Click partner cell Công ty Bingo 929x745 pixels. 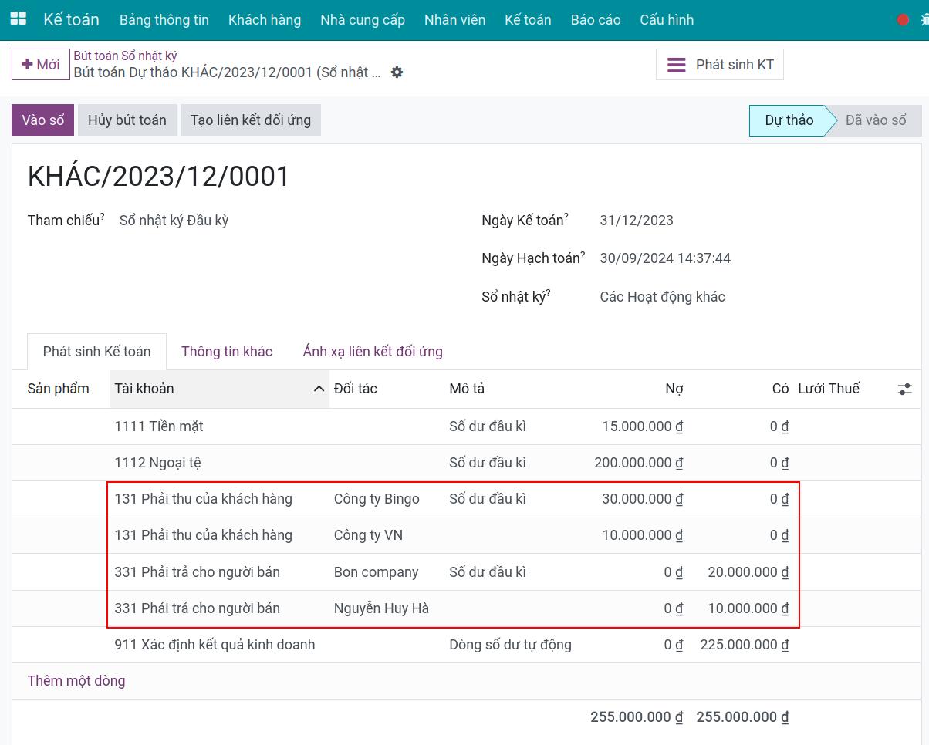pos(377,499)
